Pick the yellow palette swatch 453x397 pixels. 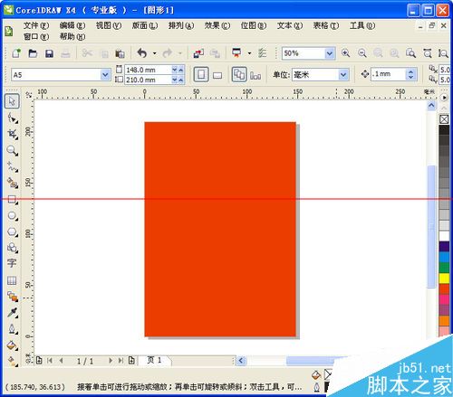[x=444, y=279]
